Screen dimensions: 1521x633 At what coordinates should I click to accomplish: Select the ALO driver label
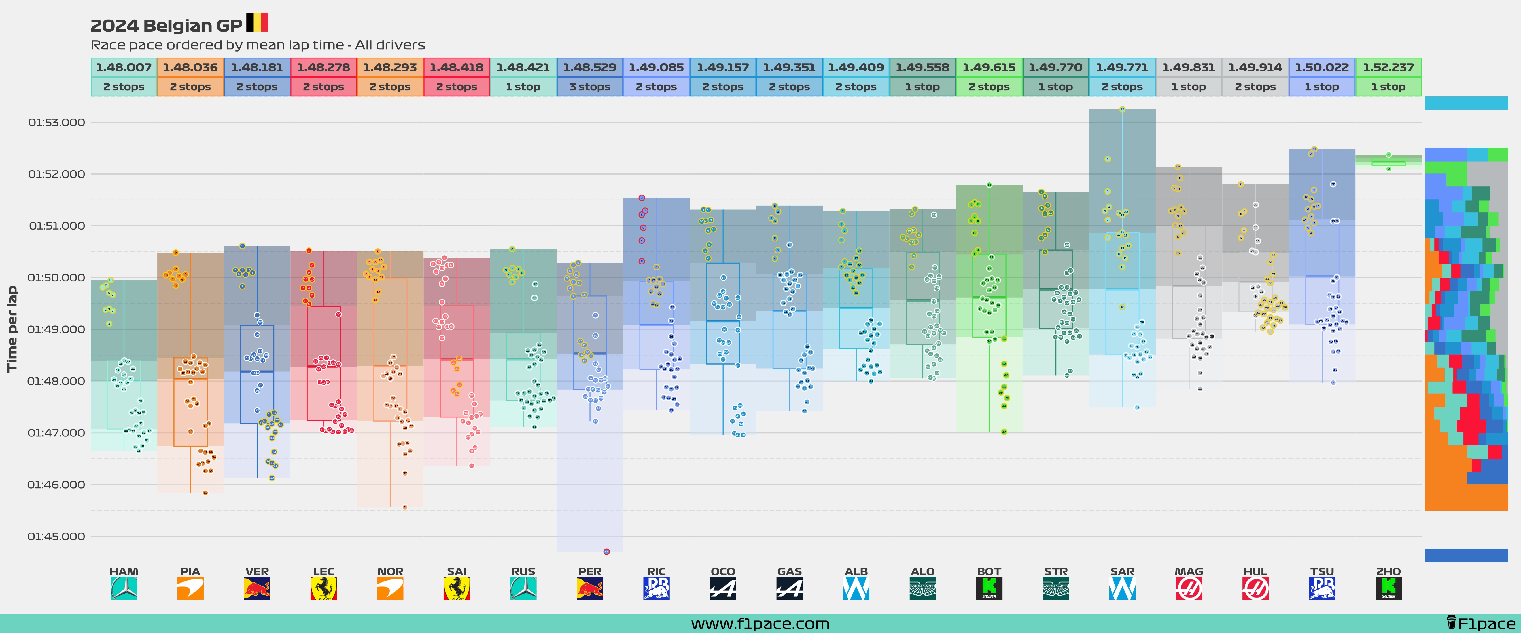click(x=923, y=571)
